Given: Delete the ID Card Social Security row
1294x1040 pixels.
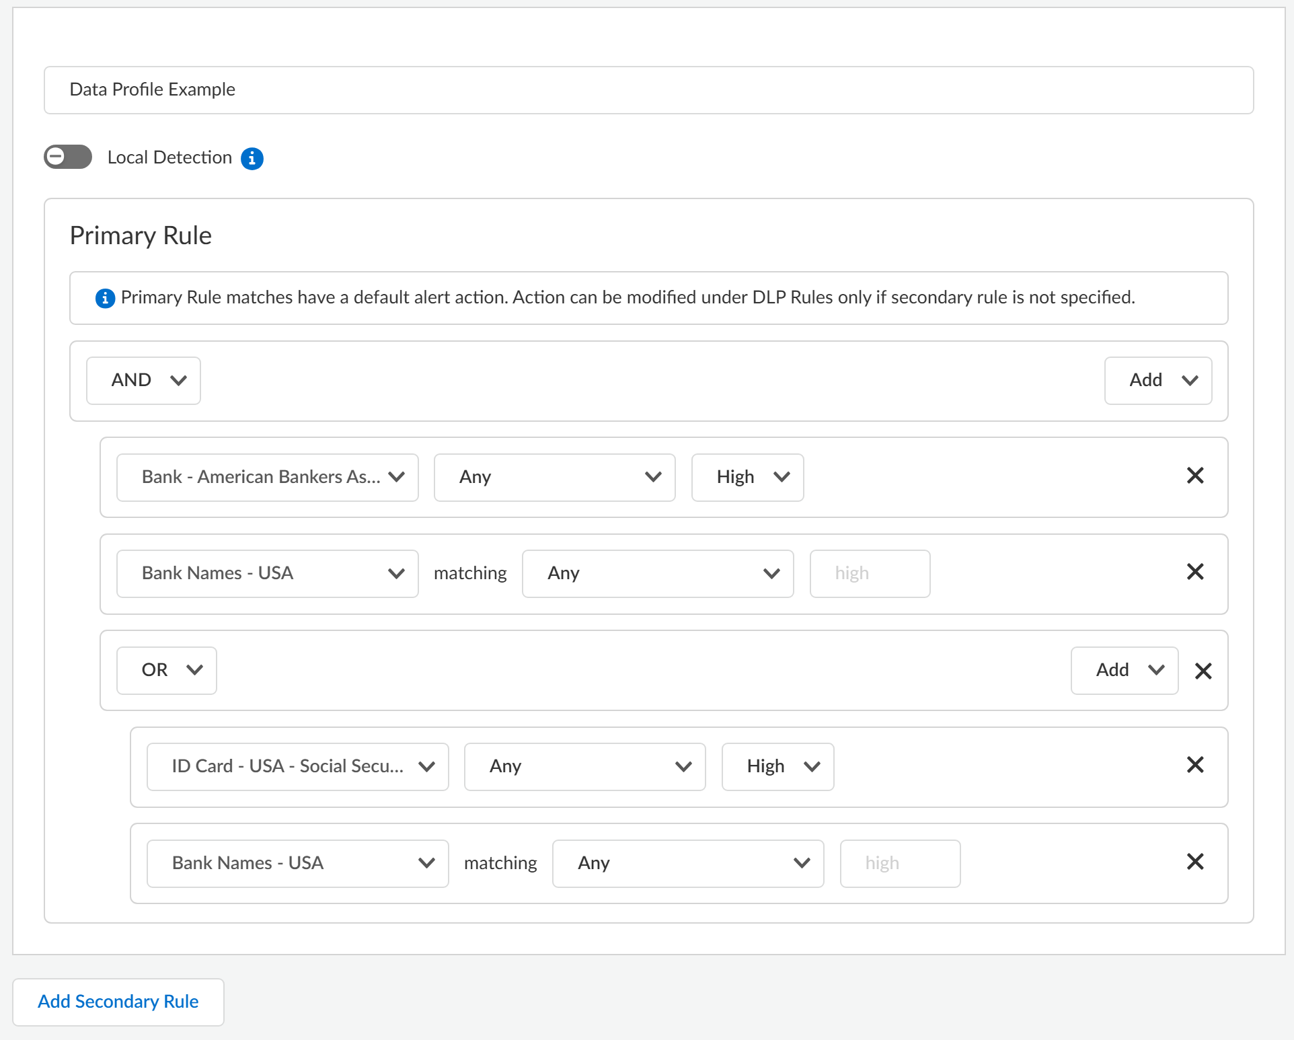Looking at the screenshot, I should coord(1194,765).
